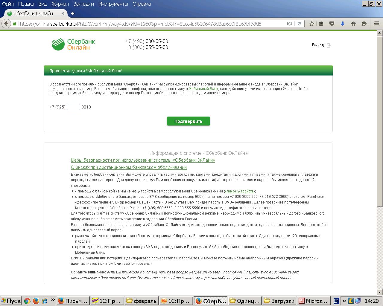
Task: Open the Журнал menu
Action: [60, 4]
